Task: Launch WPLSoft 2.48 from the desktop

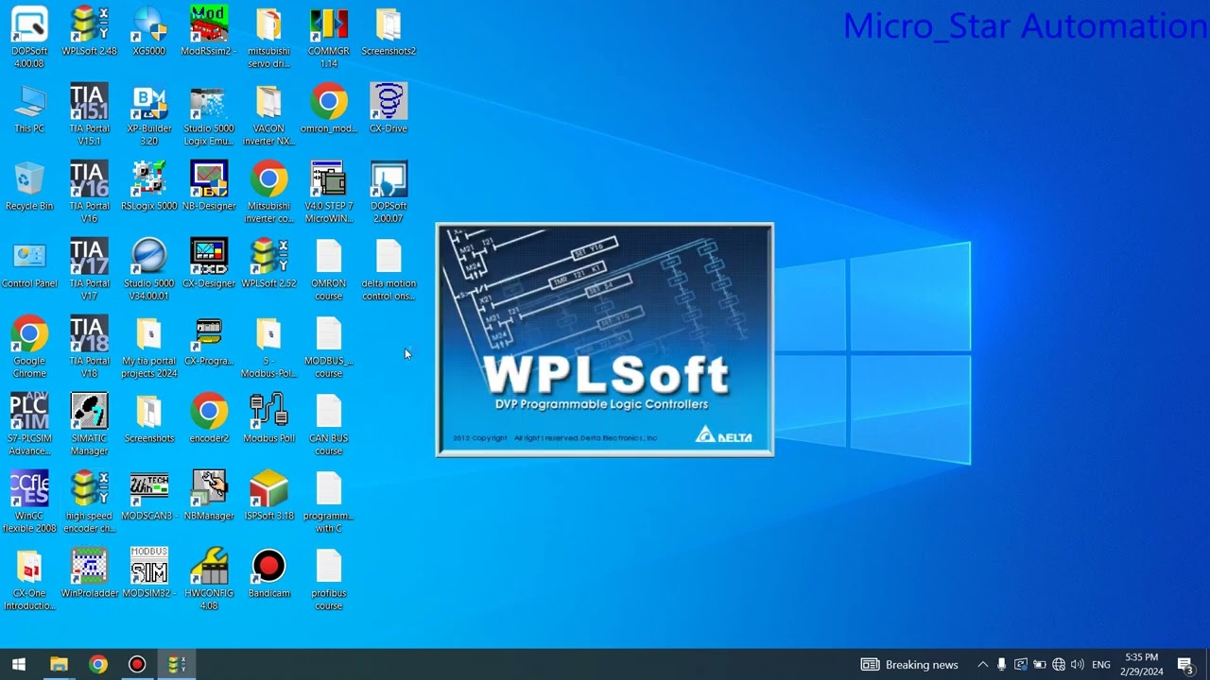Action: point(89,30)
